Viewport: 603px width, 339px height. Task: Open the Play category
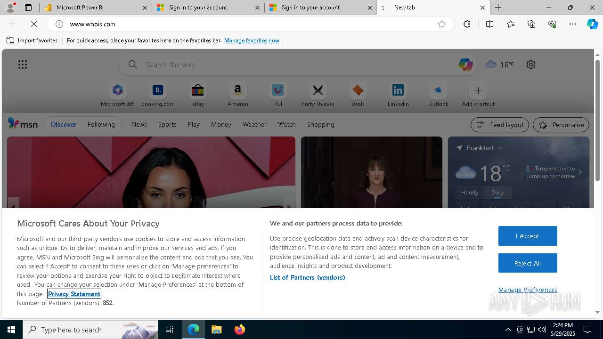point(194,124)
